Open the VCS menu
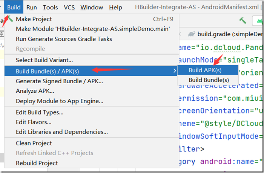Image resolution: width=264 pixels, height=173 pixels. (x=69, y=7)
